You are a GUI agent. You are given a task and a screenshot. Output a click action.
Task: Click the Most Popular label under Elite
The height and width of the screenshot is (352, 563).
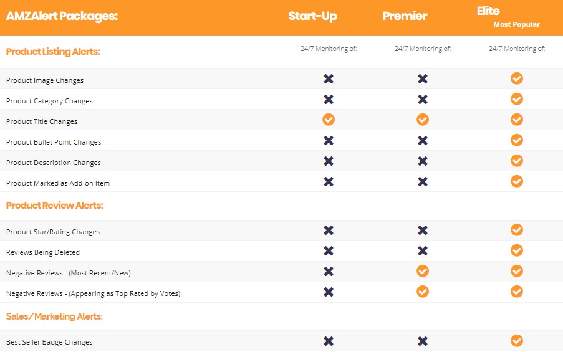tap(517, 24)
